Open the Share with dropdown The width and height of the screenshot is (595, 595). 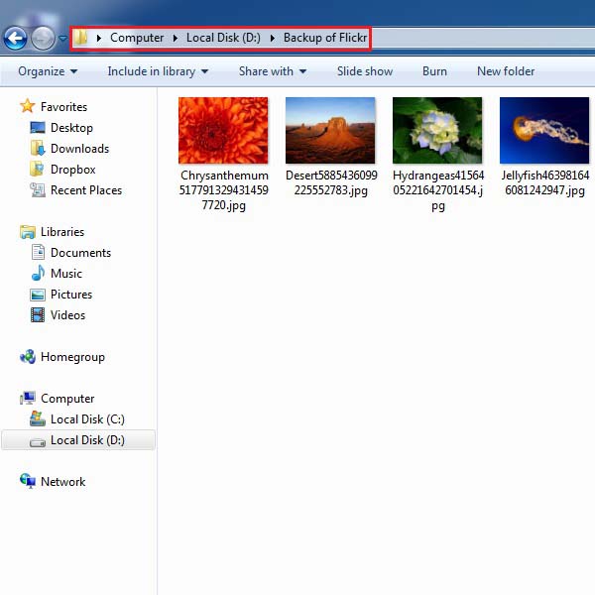[273, 71]
